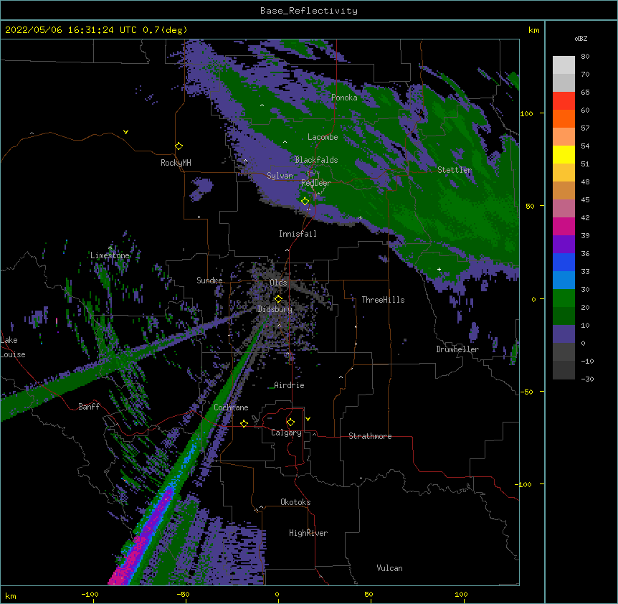
Task: Click the yellow diamond marker above RockyMH
Action: (x=179, y=146)
